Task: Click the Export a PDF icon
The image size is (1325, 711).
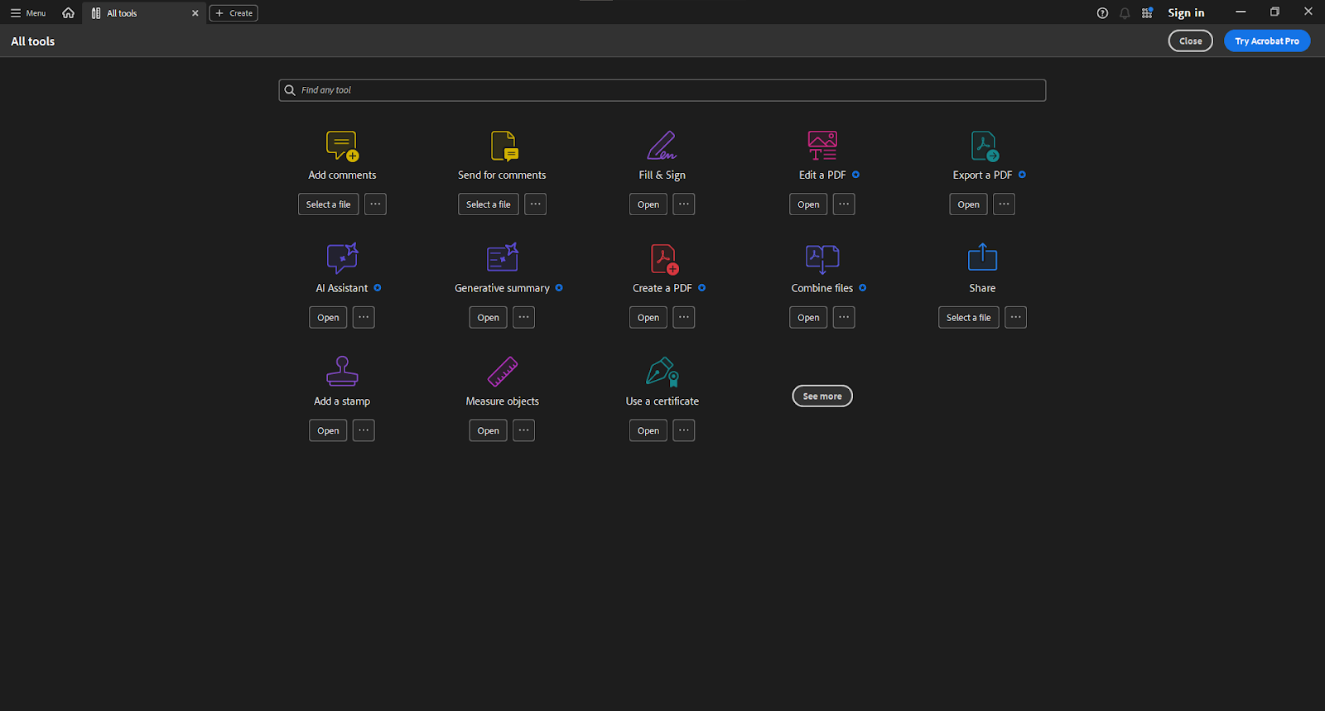Action: click(985, 146)
